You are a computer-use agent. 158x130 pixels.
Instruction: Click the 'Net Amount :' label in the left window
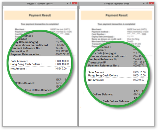tap(18, 69)
